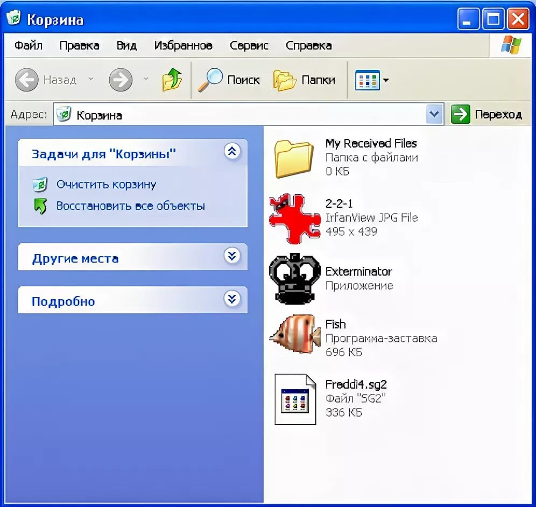Viewport: 536px width, 507px height.
Task: Expand the Другие места panel
Action: point(232,256)
